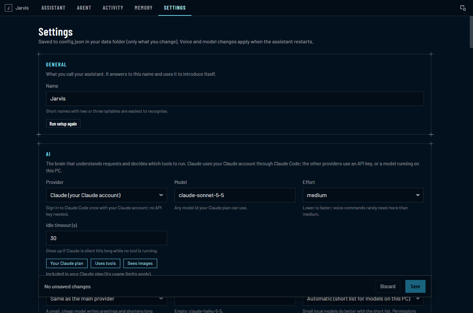The height and width of the screenshot is (313, 473).
Task: Click the Jarvis J logo icon
Action: (x=9, y=8)
